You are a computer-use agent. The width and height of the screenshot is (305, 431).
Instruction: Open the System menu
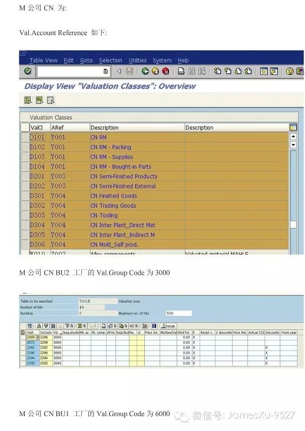(162, 60)
